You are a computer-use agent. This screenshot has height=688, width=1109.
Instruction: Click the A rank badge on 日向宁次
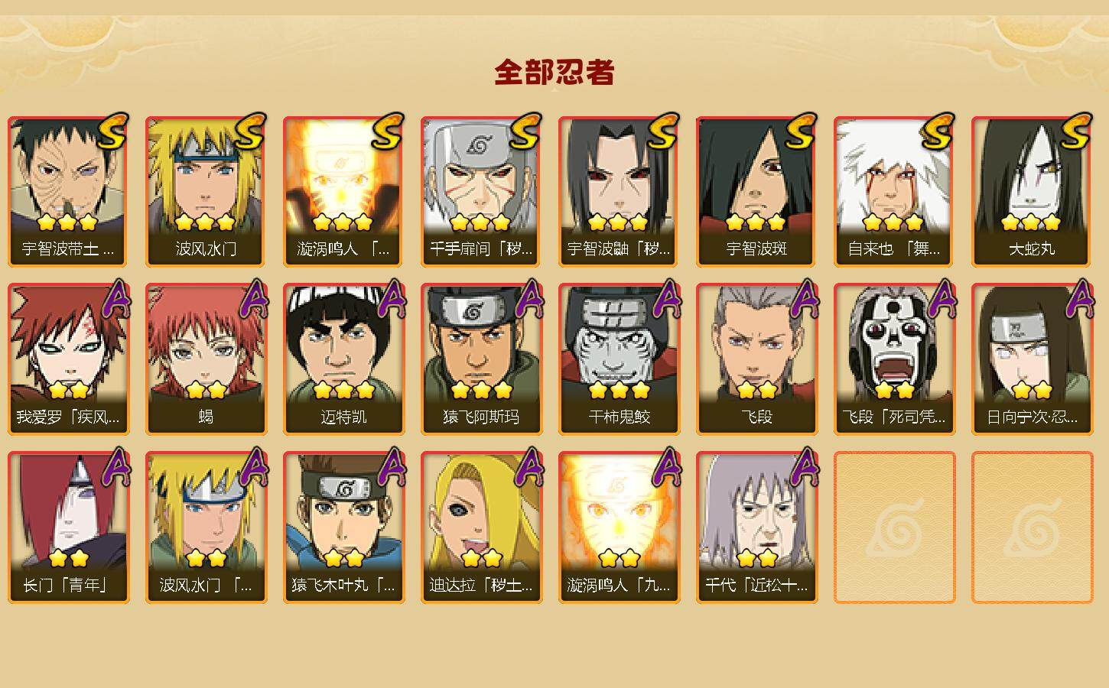click(1078, 299)
